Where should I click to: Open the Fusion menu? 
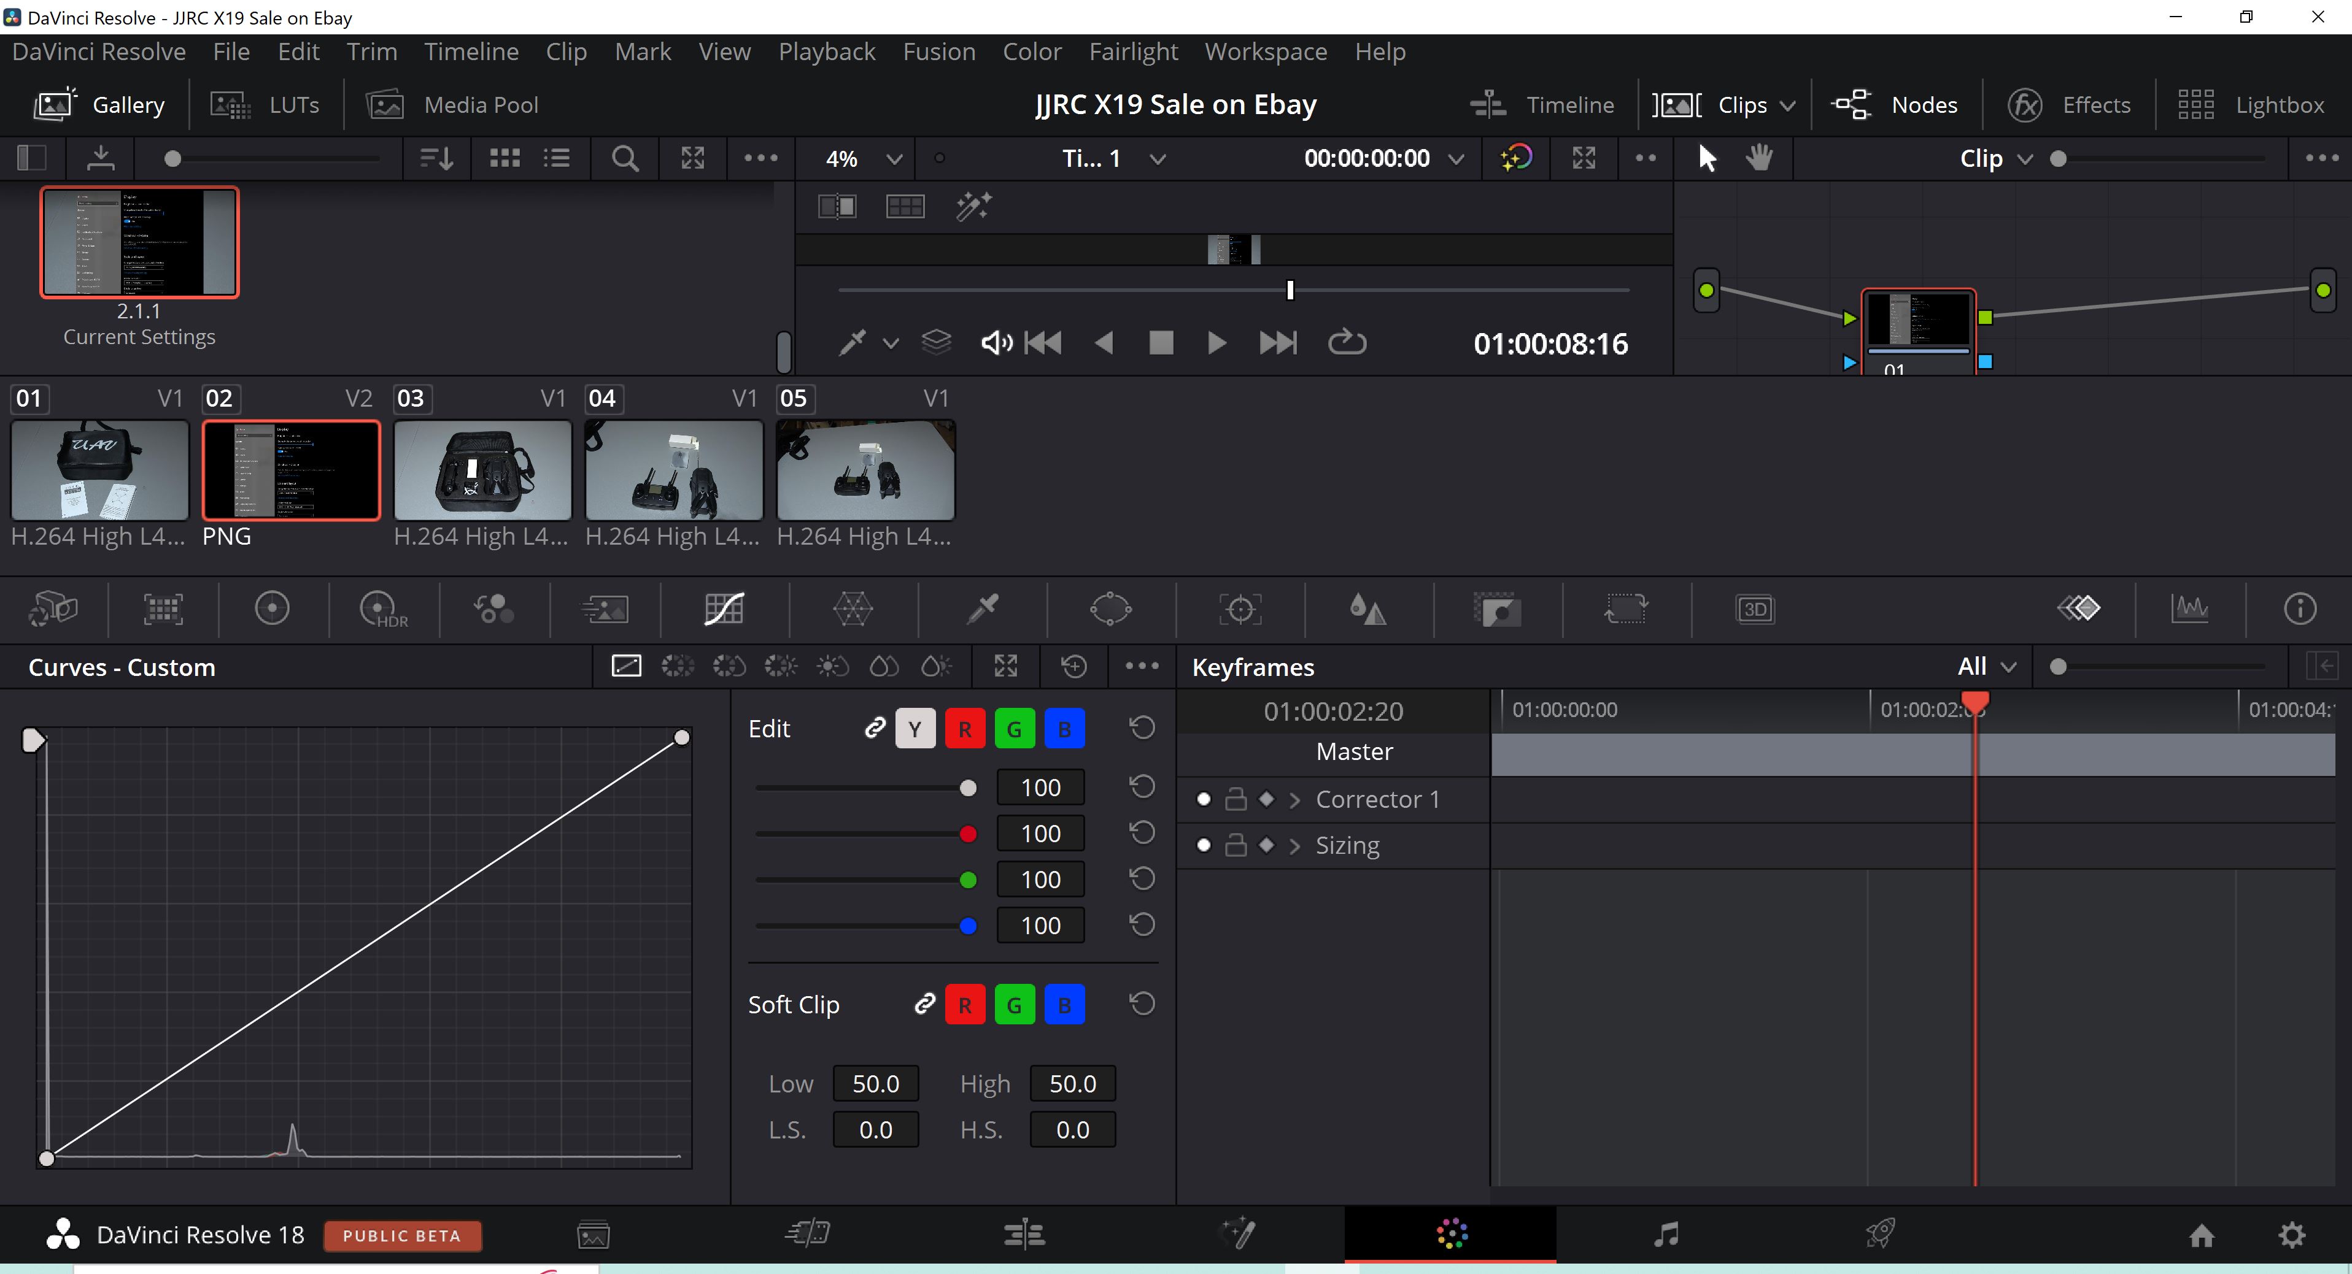point(938,52)
